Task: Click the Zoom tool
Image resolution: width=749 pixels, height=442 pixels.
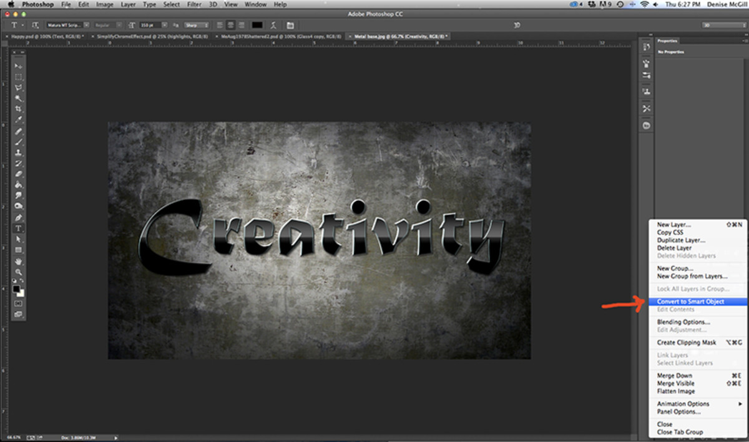Action: [x=19, y=272]
